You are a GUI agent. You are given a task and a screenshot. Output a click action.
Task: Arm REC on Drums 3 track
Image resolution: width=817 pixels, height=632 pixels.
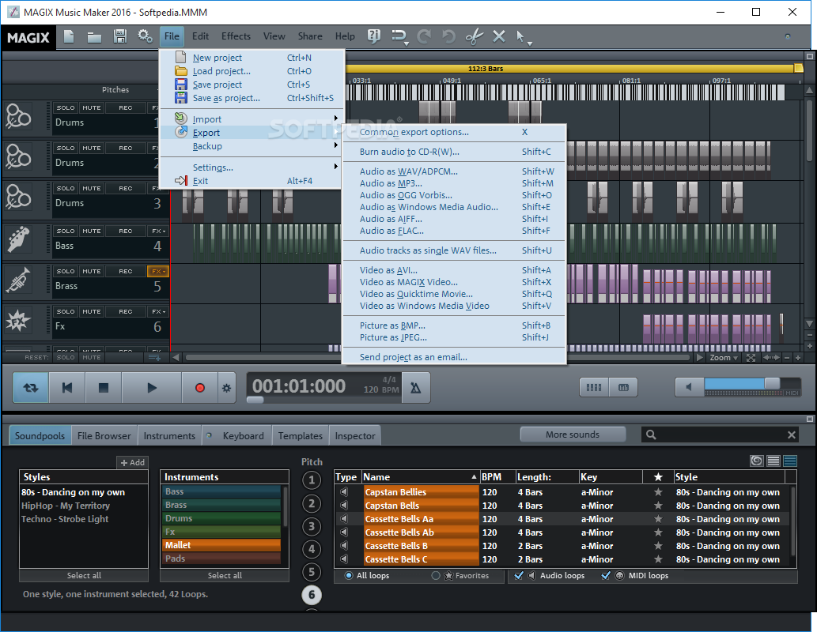[x=126, y=189]
